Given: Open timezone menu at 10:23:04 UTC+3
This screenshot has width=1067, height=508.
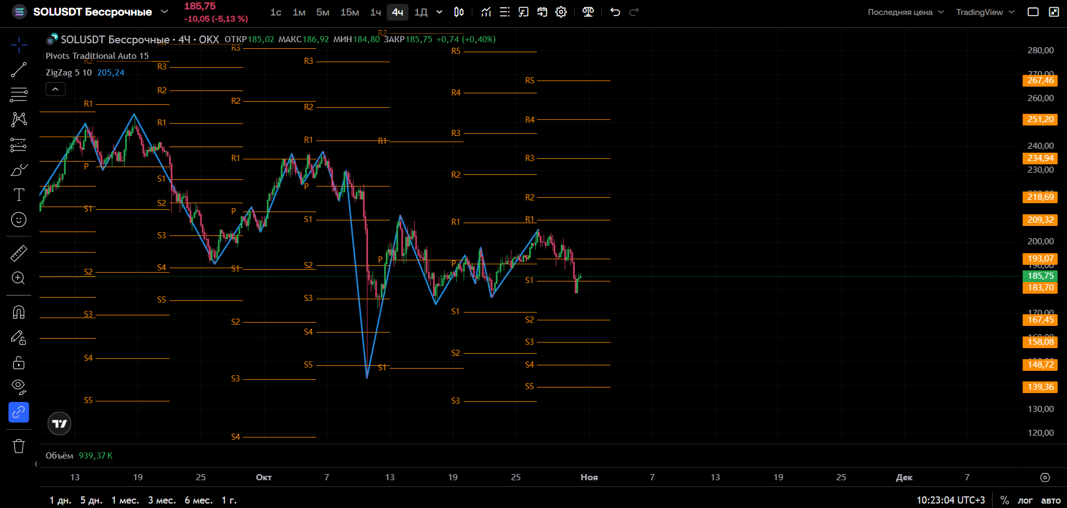Looking at the screenshot, I should [951, 500].
